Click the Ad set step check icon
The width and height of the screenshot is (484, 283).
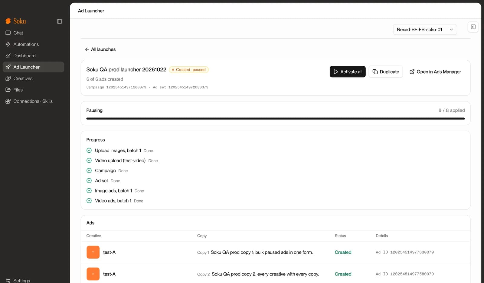[89, 180]
